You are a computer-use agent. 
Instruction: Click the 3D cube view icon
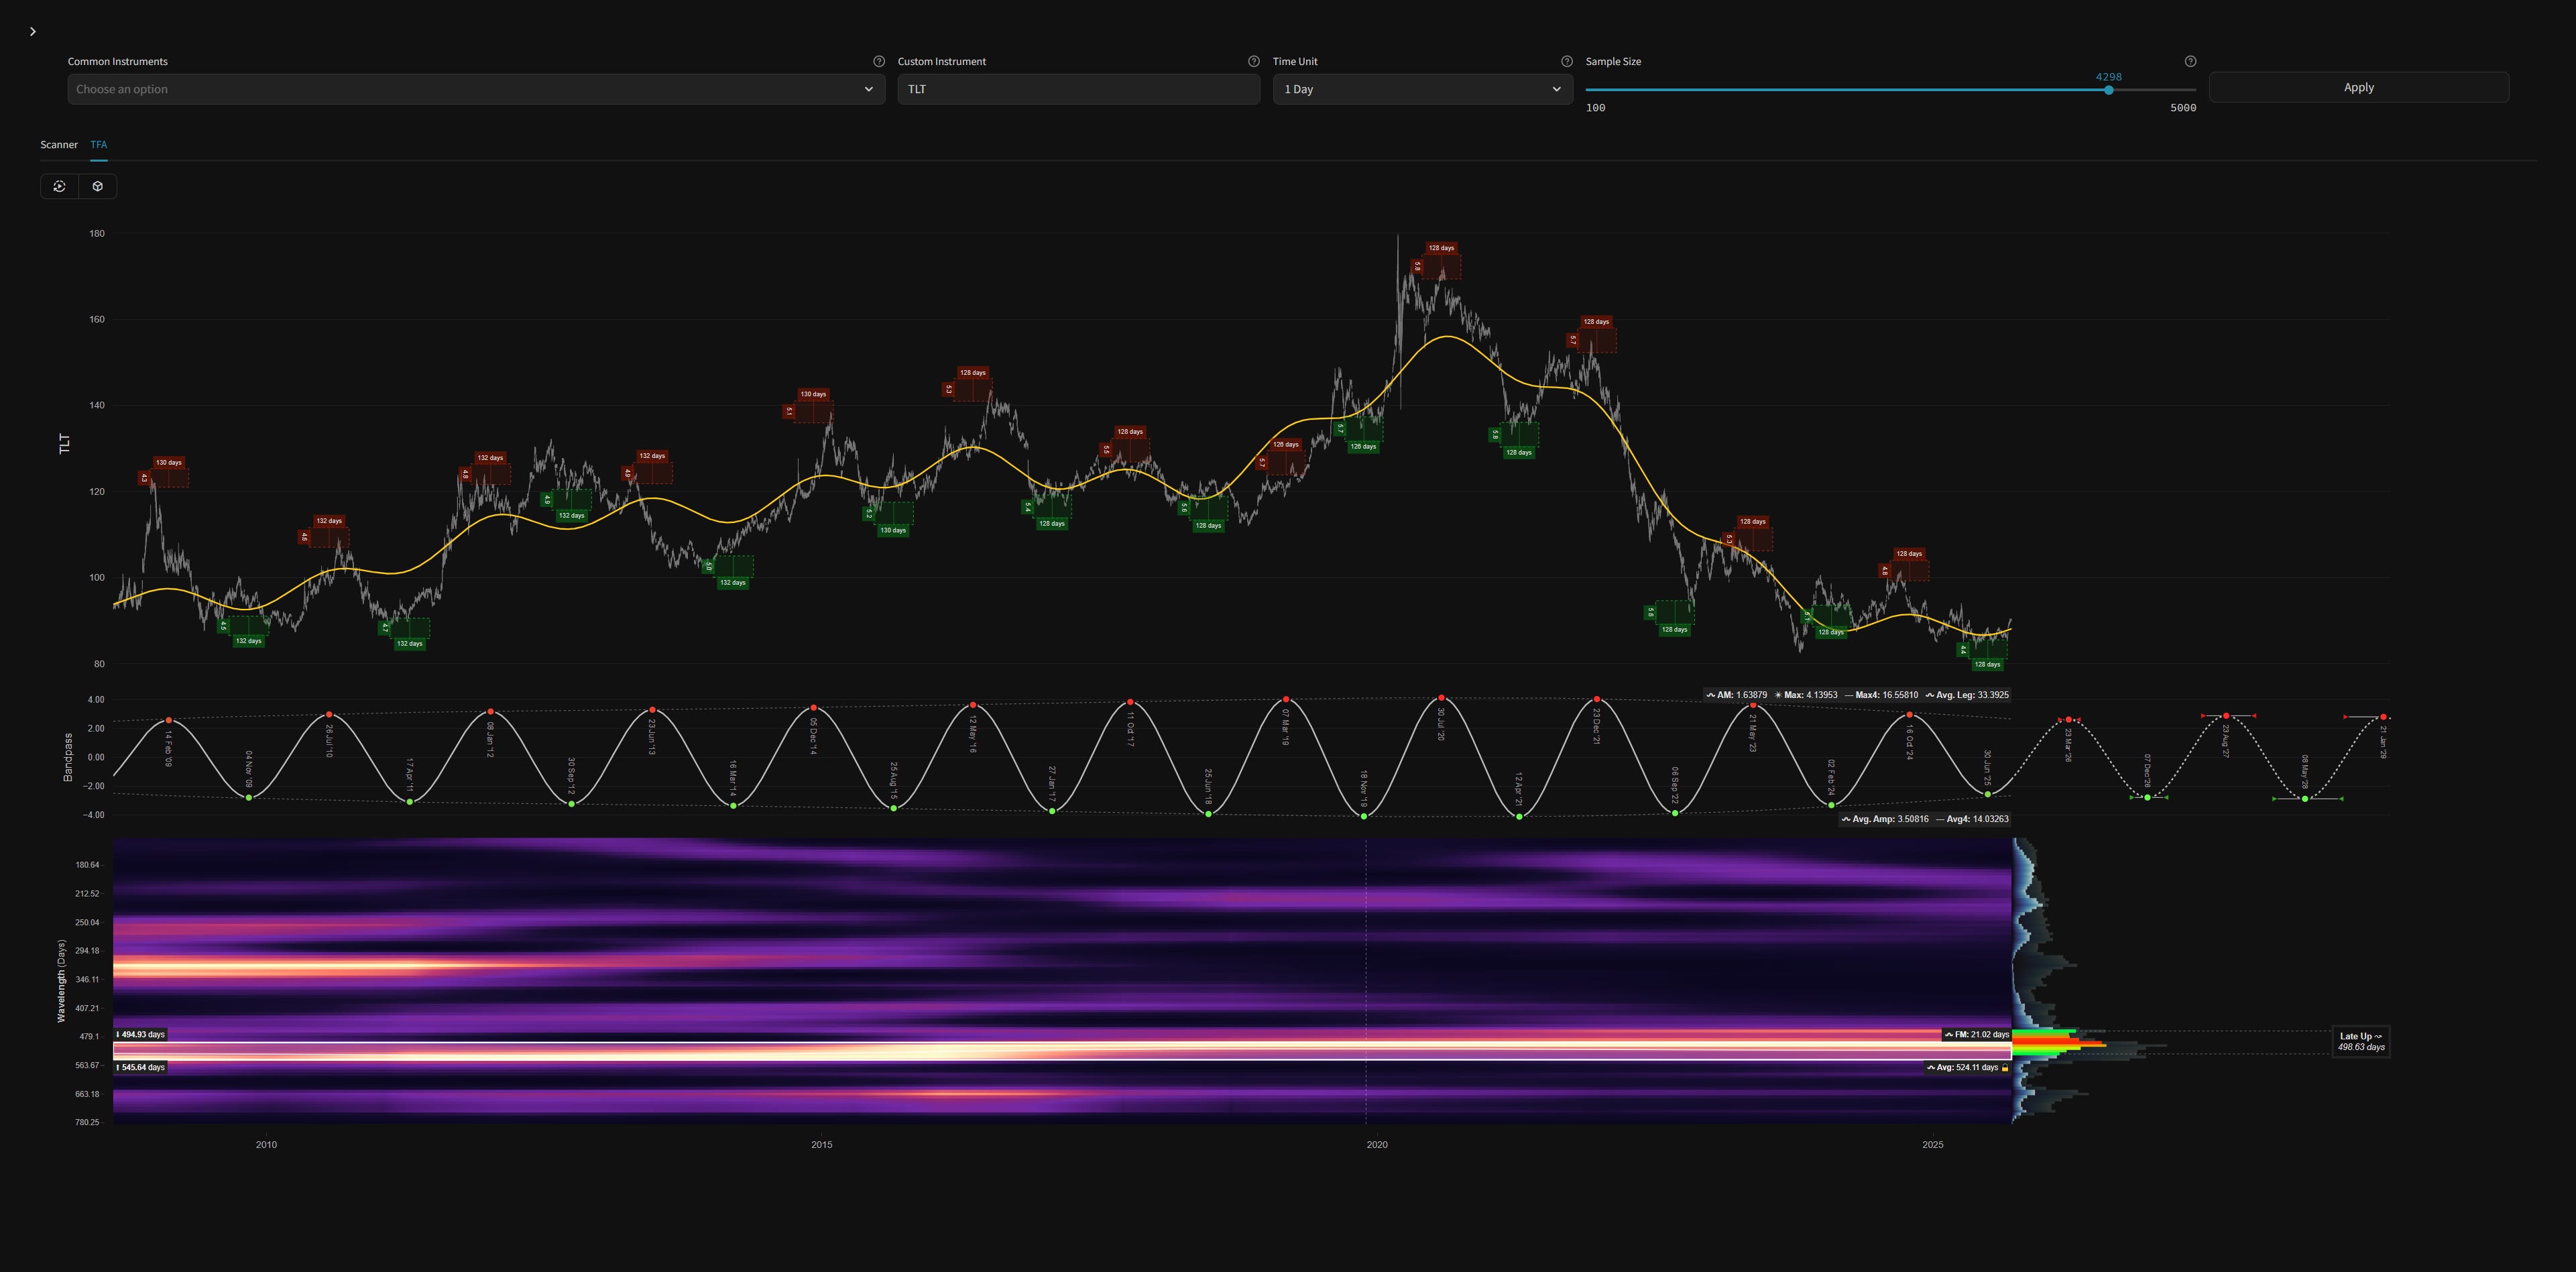click(98, 186)
